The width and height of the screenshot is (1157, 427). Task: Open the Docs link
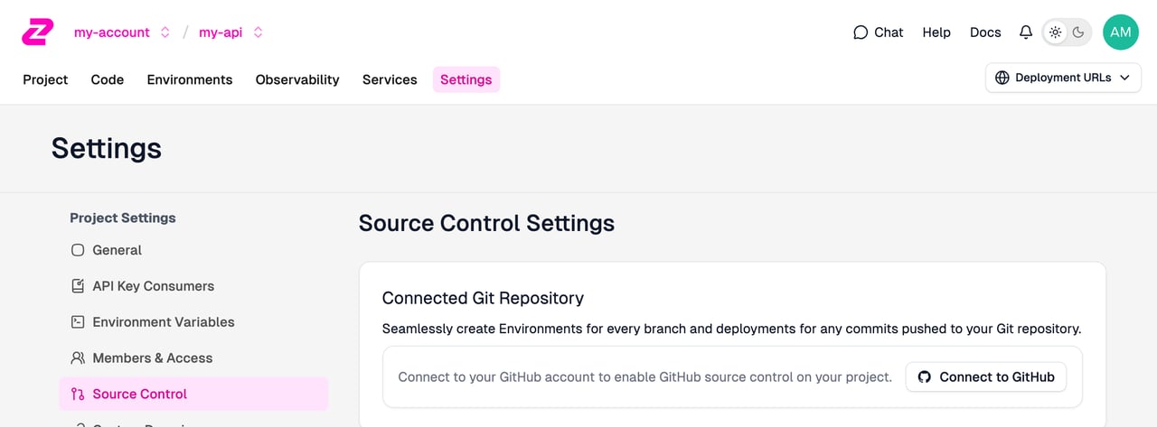[x=985, y=32]
